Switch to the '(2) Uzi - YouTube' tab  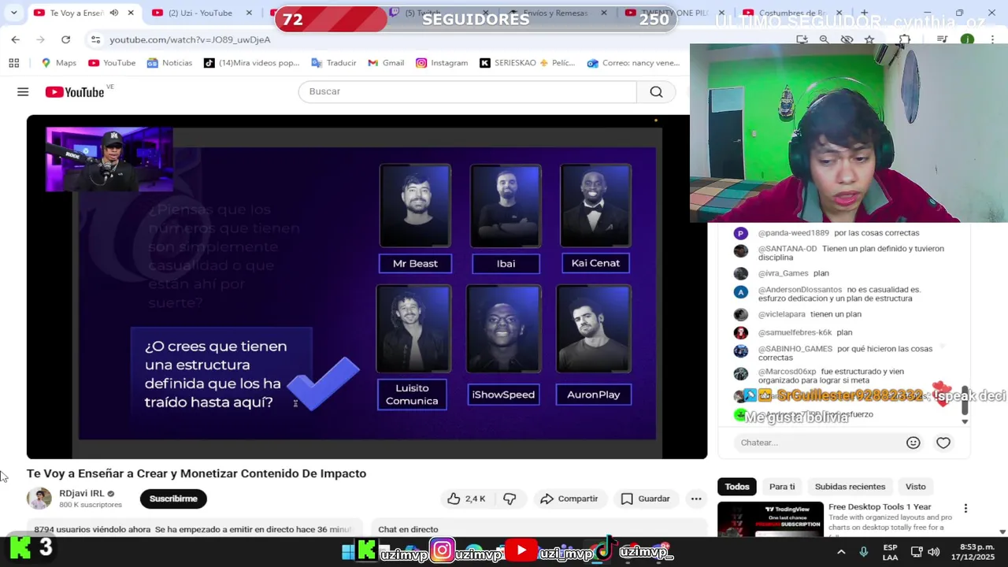(x=200, y=13)
